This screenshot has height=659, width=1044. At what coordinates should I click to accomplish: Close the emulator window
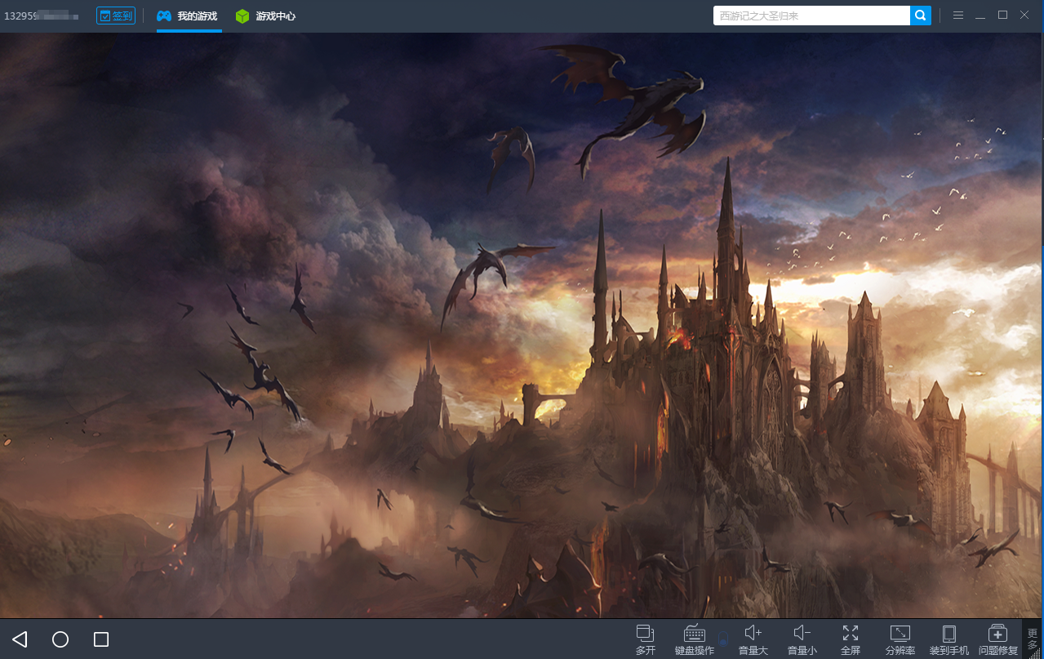point(1024,16)
